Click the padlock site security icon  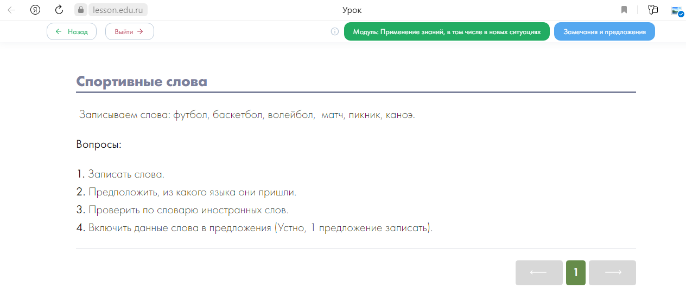pos(81,10)
